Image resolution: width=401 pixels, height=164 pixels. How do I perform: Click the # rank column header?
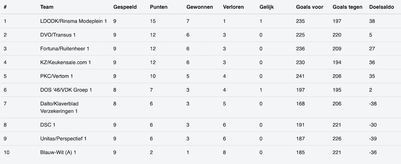pyautogui.click(x=5, y=7)
